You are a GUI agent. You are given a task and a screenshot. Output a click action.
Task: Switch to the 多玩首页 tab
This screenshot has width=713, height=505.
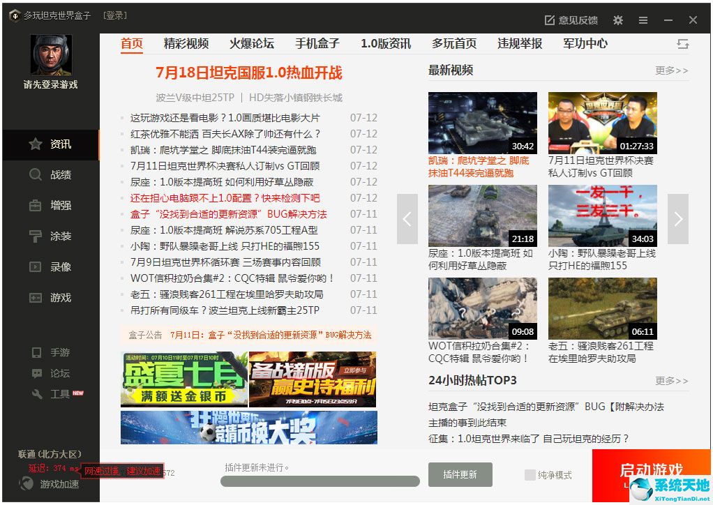pos(453,44)
